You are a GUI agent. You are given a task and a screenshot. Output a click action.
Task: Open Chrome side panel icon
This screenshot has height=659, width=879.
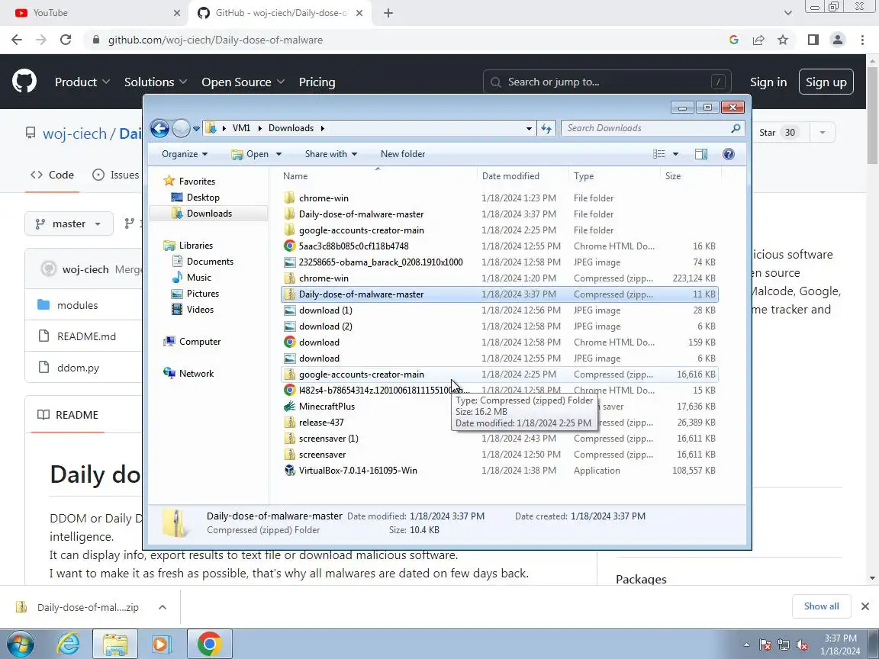click(x=813, y=40)
